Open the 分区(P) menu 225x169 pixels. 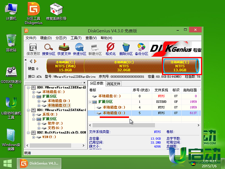(61, 38)
